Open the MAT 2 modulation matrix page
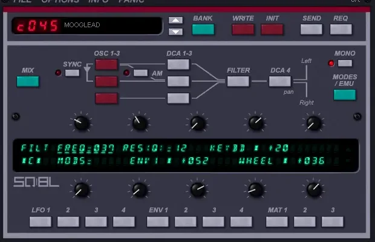375x242 pixels. pos(305,221)
